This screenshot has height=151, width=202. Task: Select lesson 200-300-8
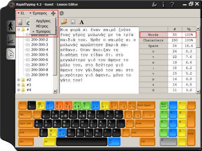40,70
